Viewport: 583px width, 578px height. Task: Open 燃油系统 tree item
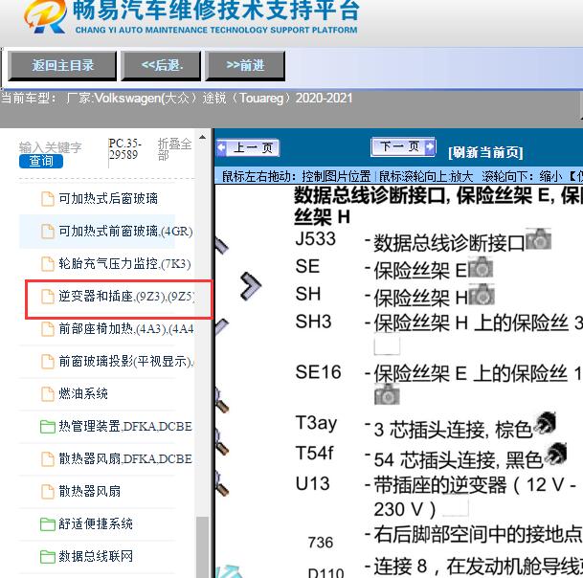[x=83, y=393]
